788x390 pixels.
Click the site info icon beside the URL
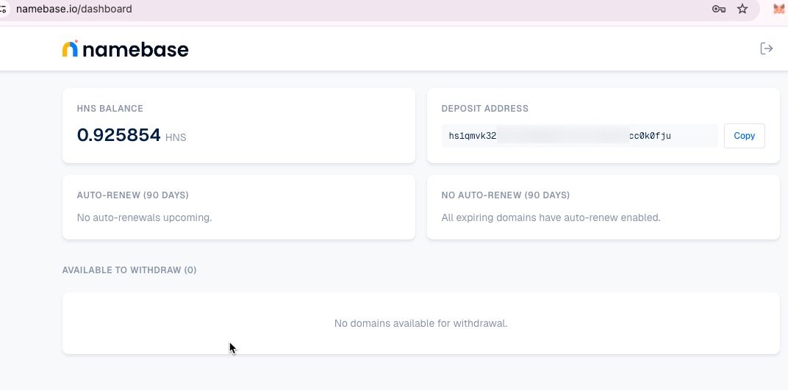pyautogui.click(x=4, y=9)
